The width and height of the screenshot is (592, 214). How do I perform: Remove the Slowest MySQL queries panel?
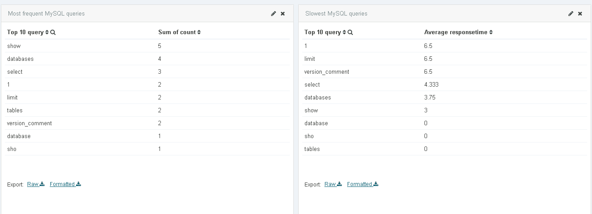tap(580, 14)
